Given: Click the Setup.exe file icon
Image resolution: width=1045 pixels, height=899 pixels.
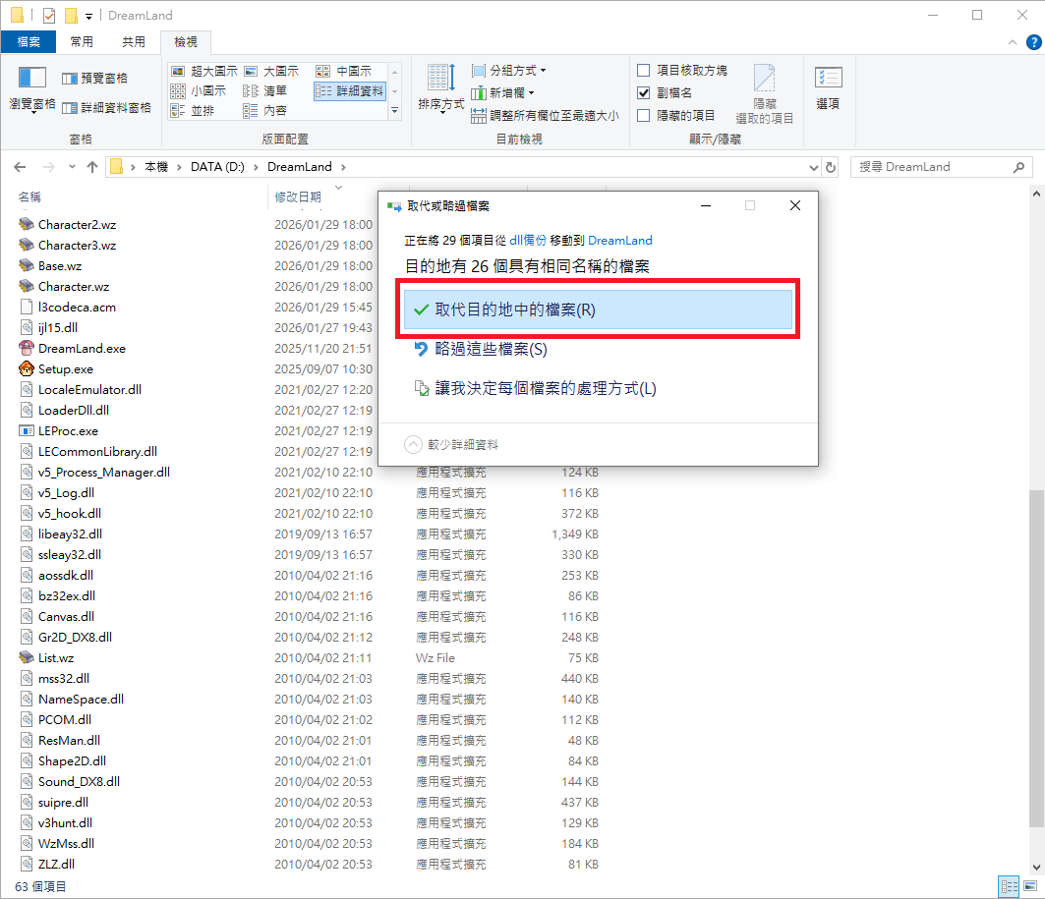Looking at the screenshot, I should pyautogui.click(x=27, y=369).
